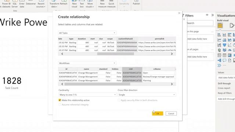Screen dimensions: 235x132
Task: Open the Workflows table dropdown
Action: [x=87, y=63]
